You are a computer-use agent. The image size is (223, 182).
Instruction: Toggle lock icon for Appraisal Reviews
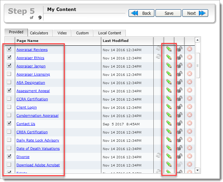point(180,49)
